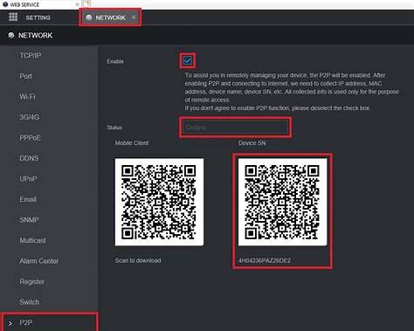Close the WEB SERVICE browser tab

point(77,4)
